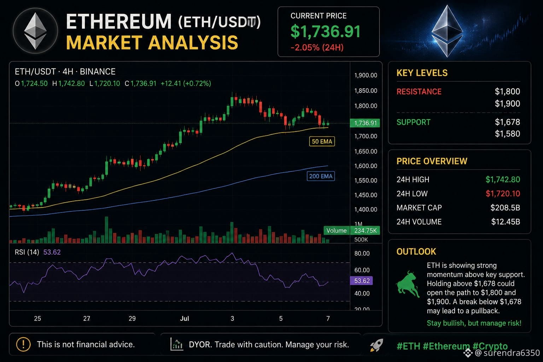Click the 1,700.00 price axis label
543x362 pixels.
tap(366, 136)
